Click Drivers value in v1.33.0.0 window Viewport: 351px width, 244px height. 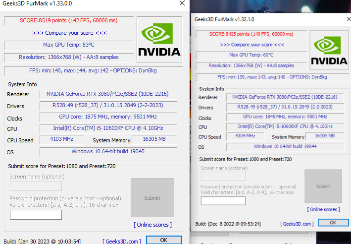[108, 106]
